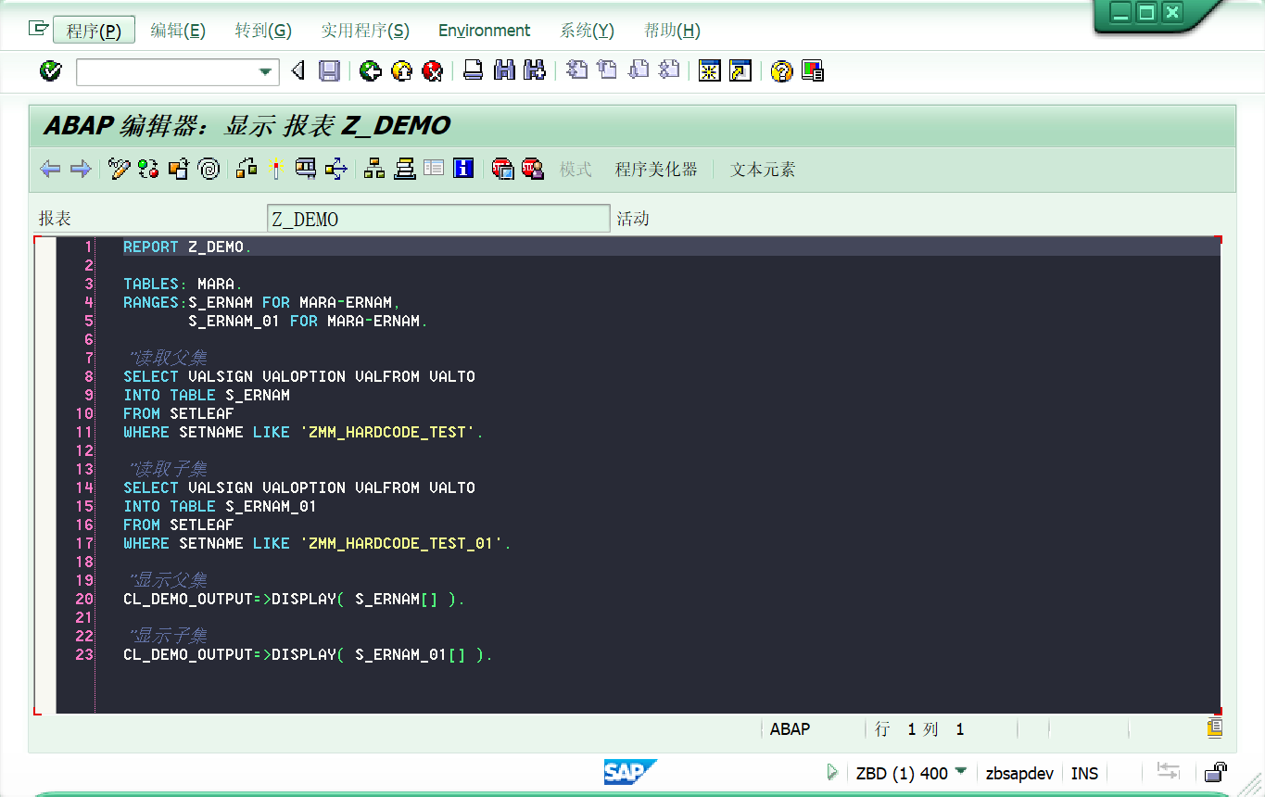1265x797 pixels.
Task: Click the Find Next icon
Action: pyautogui.click(x=535, y=70)
